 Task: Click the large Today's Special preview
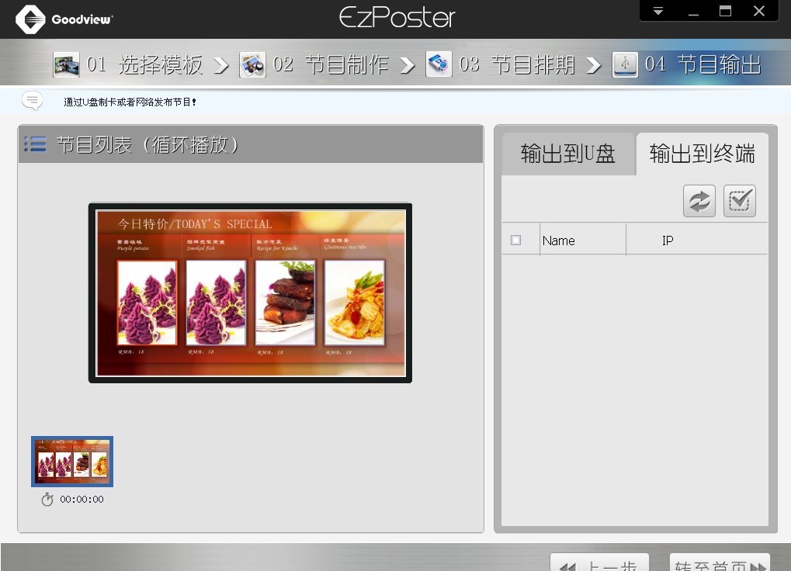click(250, 293)
